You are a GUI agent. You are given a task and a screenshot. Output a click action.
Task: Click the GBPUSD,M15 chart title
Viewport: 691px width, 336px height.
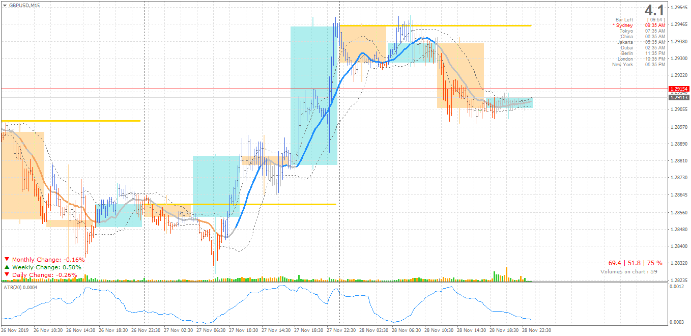24,5
